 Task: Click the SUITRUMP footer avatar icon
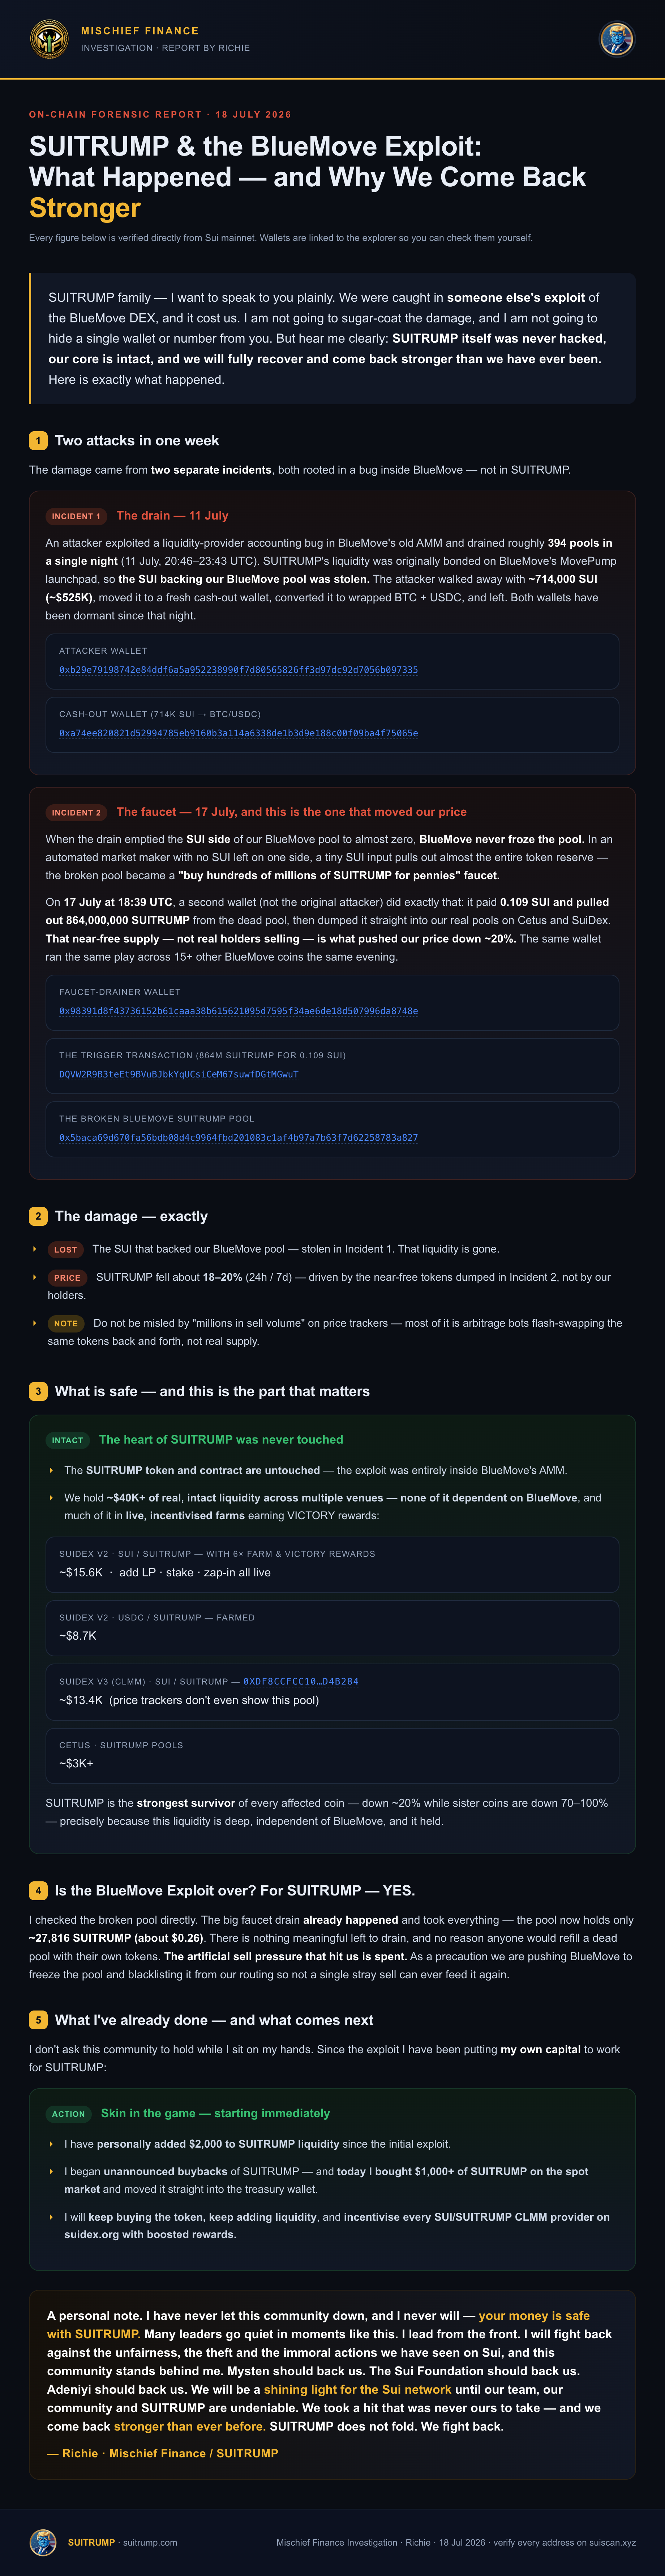click(x=43, y=2541)
